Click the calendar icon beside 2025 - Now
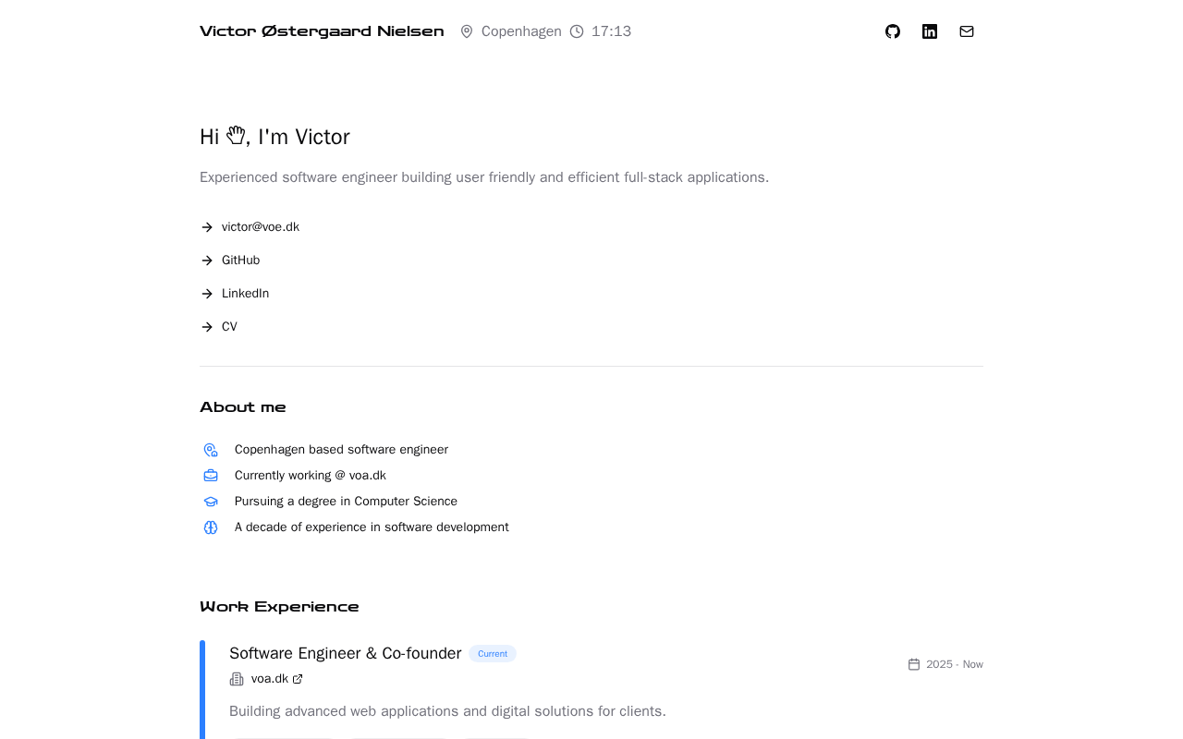1183x739 pixels. (x=914, y=664)
